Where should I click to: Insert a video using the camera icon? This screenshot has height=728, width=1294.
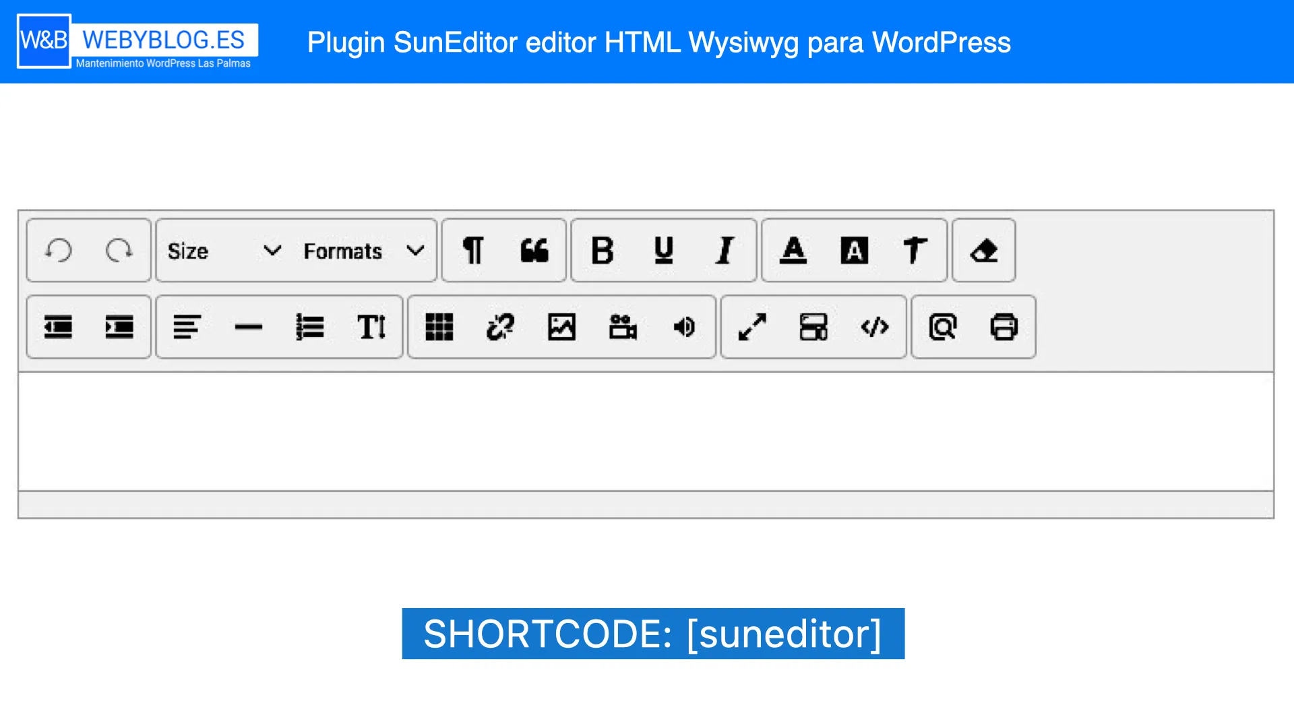pyautogui.click(x=622, y=328)
